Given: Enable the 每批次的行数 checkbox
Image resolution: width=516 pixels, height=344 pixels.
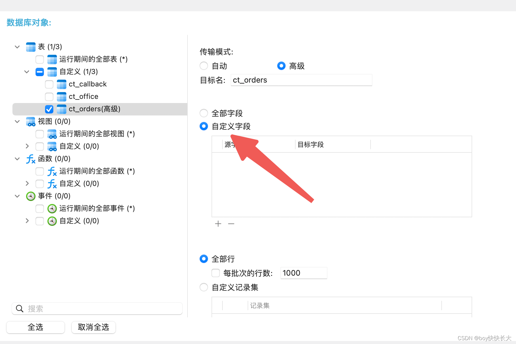Looking at the screenshot, I should click(215, 273).
